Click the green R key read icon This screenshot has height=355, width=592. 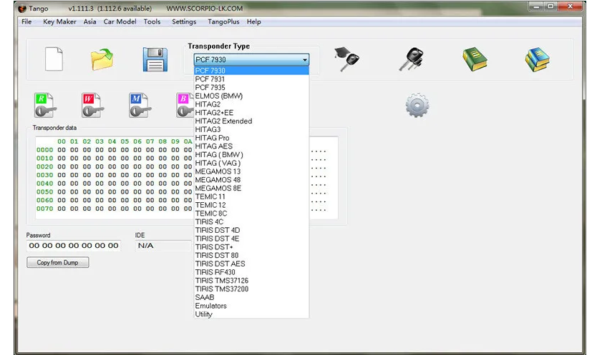[46, 105]
